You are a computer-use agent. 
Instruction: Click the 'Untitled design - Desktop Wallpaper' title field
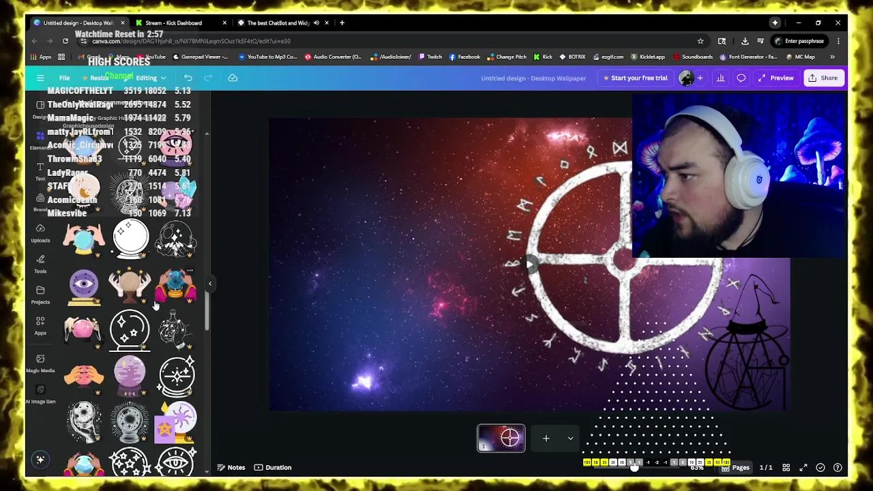coord(533,78)
